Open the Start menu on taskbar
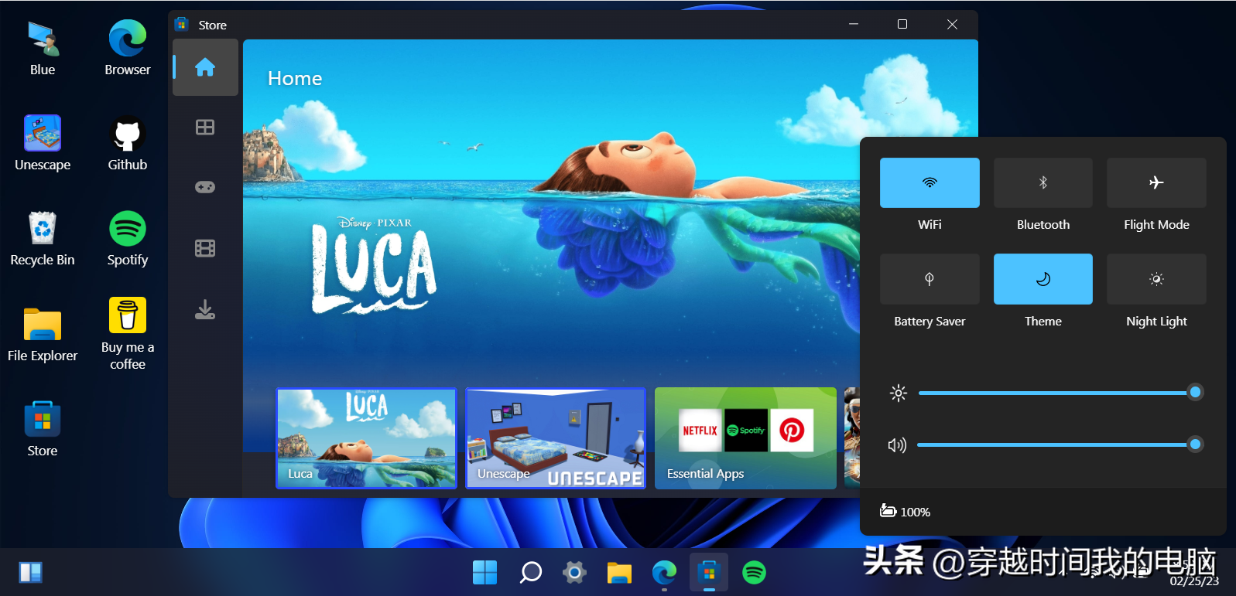This screenshot has width=1236, height=596. 485,573
